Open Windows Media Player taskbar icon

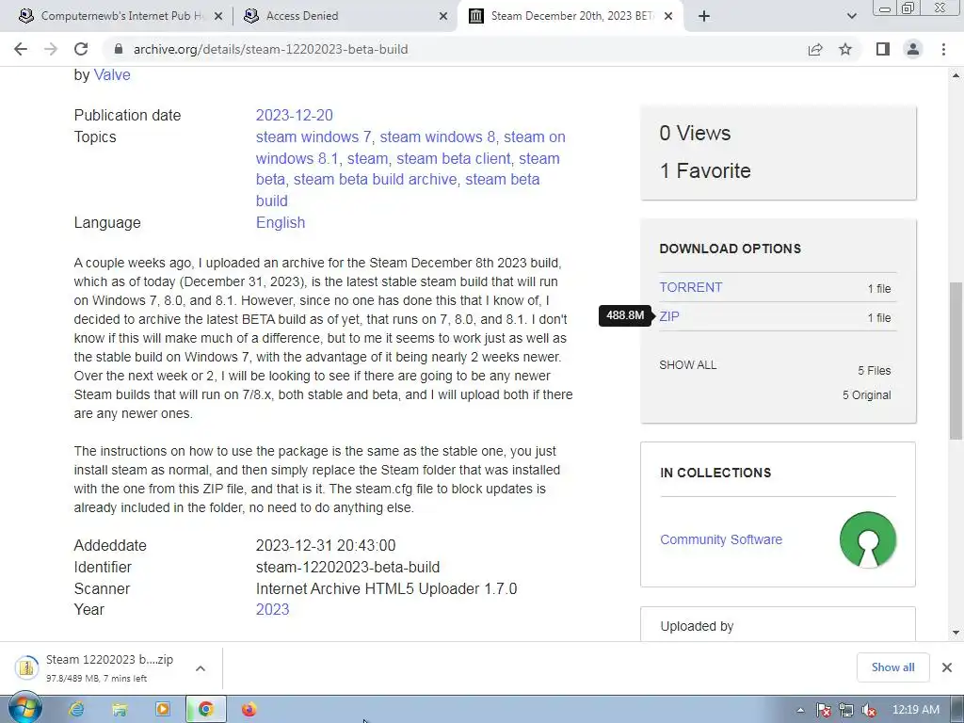pyautogui.click(x=163, y=710)
